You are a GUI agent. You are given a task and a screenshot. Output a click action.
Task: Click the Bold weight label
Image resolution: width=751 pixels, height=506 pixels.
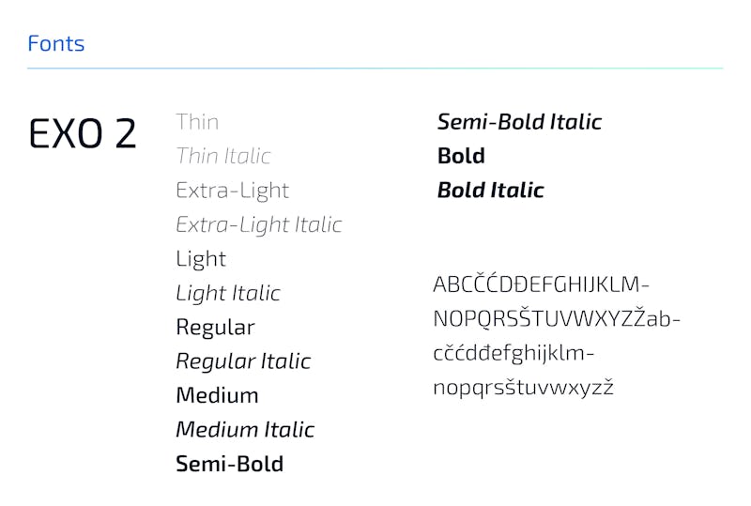tap(461, 156)
